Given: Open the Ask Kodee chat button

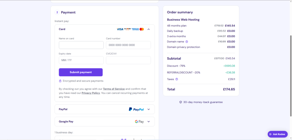Looking at the screenshot, I should point(278,134).
